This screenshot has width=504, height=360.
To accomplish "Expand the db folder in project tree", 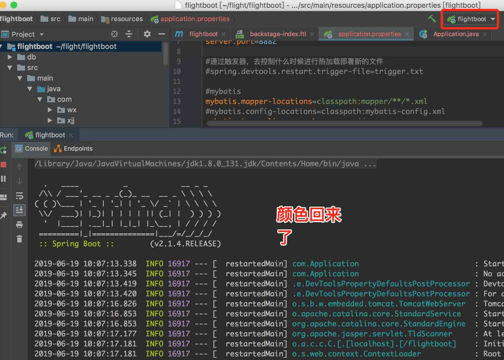I will click(10, 57).
